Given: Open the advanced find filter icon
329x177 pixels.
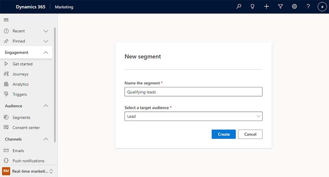Looking at the screenshot, I should [280, 7].
